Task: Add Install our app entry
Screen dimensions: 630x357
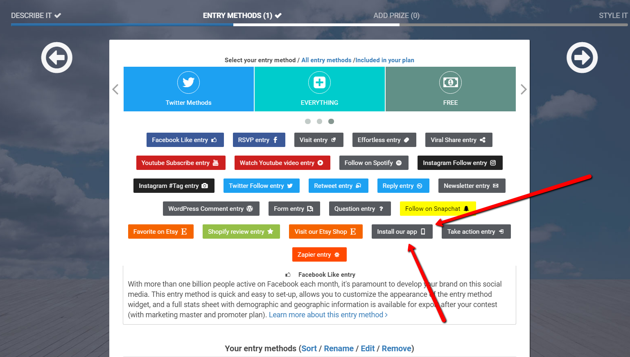Action: pyautogui.click(x=402, y=232)
